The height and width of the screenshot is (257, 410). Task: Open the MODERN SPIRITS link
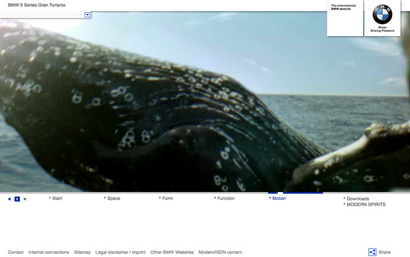tap(366, 204)
